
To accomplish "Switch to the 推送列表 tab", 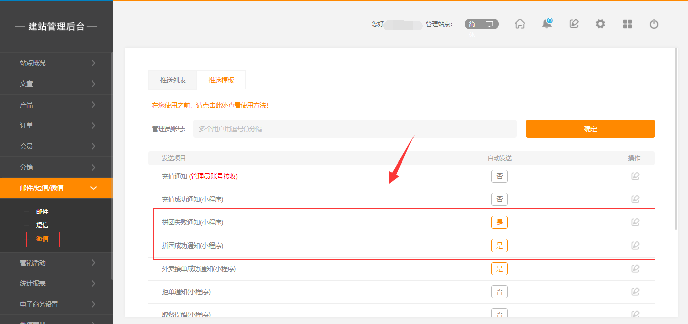I will pyautogui.click(x=173, y=80).
